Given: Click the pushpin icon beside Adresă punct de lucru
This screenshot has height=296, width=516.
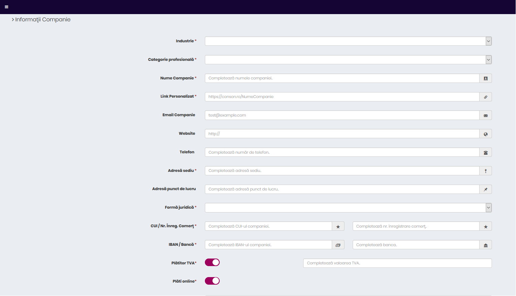Looking at the screenshot, I should point(485,189).
